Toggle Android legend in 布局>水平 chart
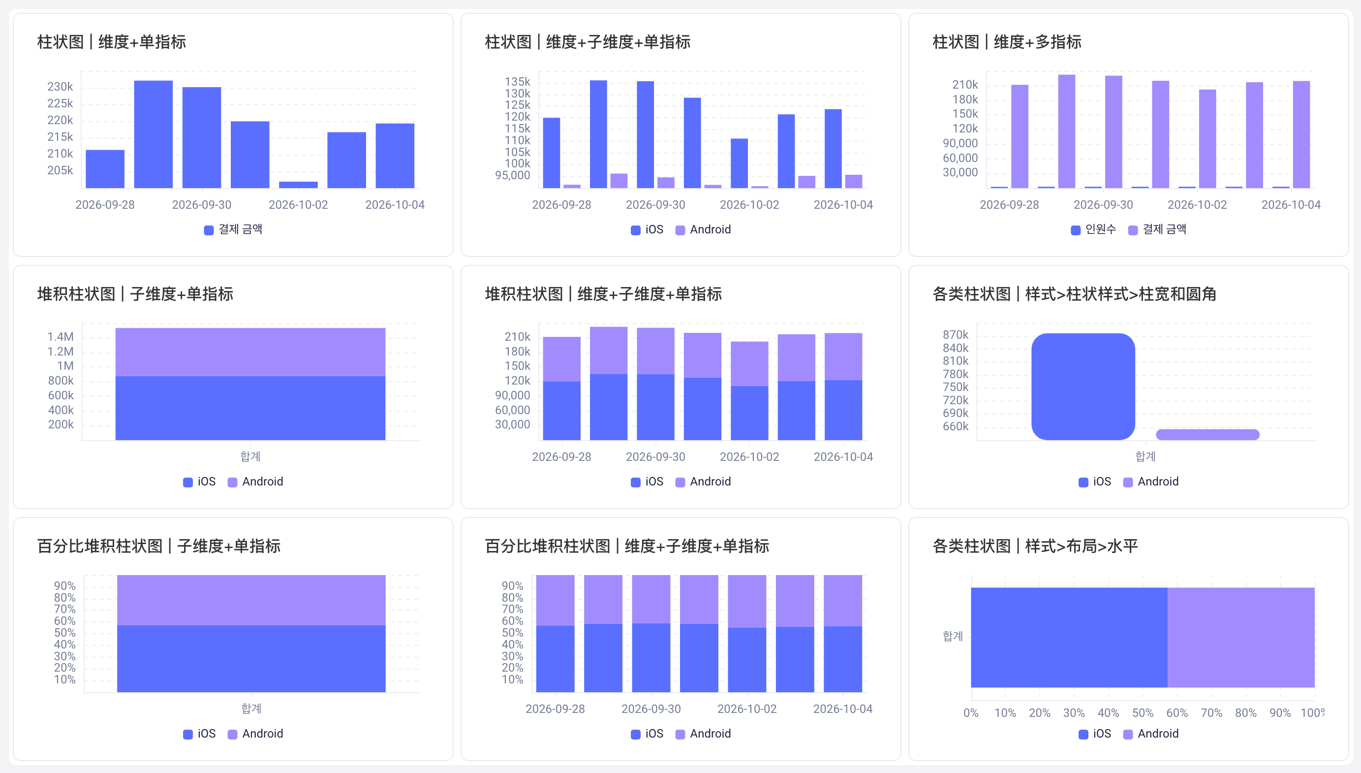1361x773 pixels. (1151, 734)
